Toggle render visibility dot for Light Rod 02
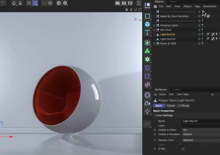220x155 pixels. [x=202, y=40]
